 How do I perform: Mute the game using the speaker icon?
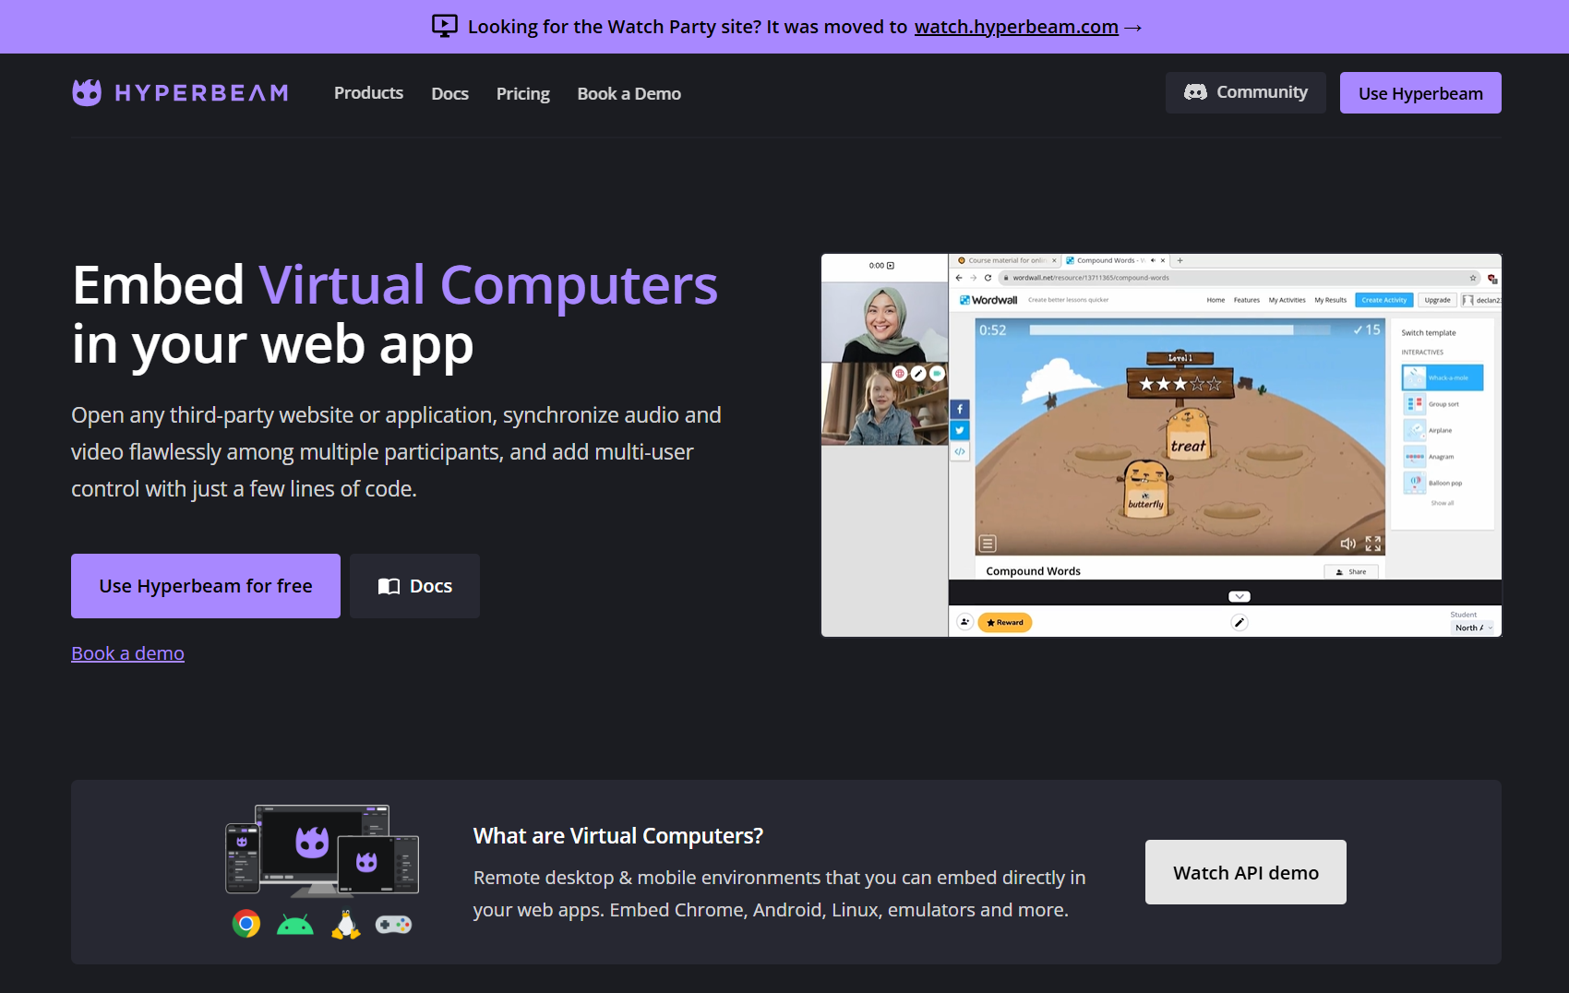1347,544
